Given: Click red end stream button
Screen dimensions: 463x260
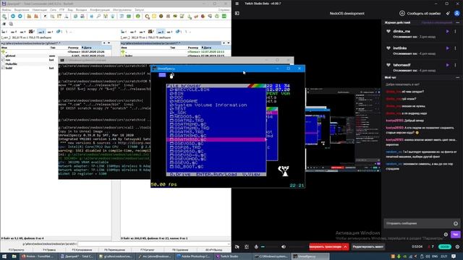Looking at the screenshot, I should coord(326,247).
